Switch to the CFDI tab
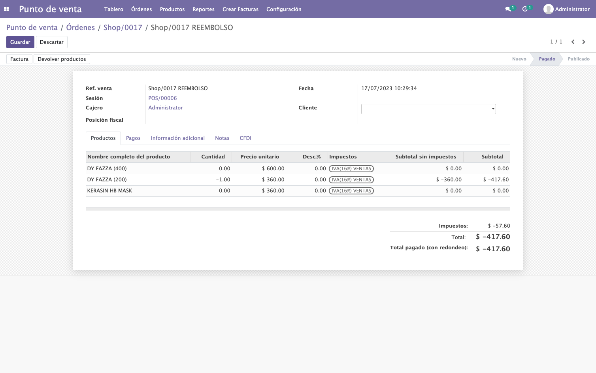This screenshot has width=596, height=373. pos(245,138)
